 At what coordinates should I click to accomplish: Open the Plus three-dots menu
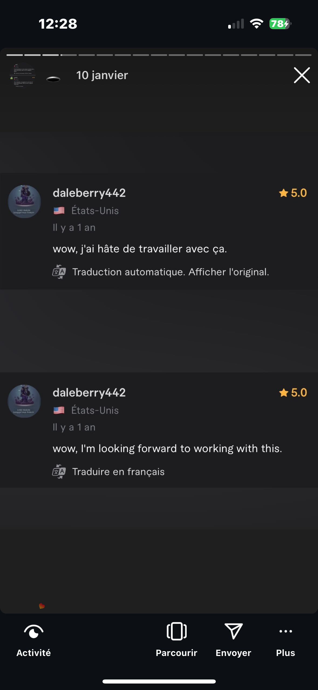click(286, 631)
